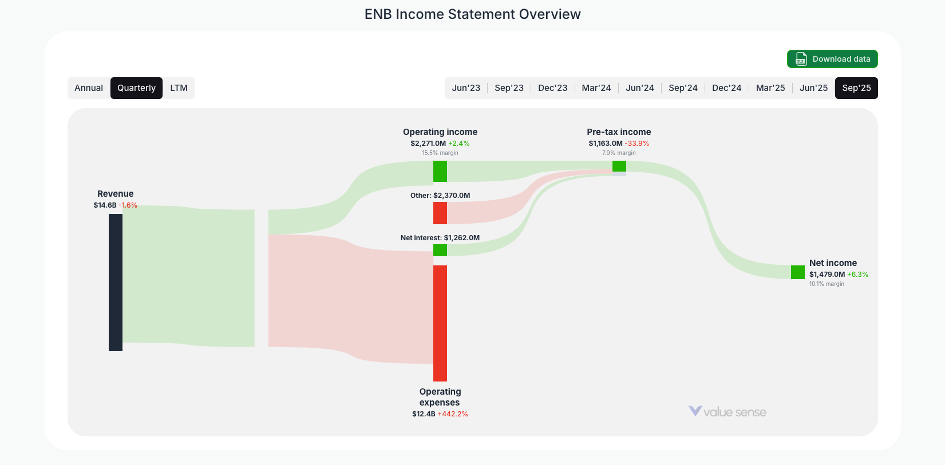Select the Mar'25 quarter

(x=770, y=88)
